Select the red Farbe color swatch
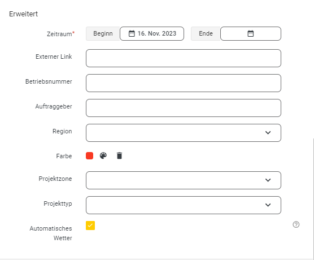This screenshot has height=260, width=314. pyautogui.click(x=90, y=156)
